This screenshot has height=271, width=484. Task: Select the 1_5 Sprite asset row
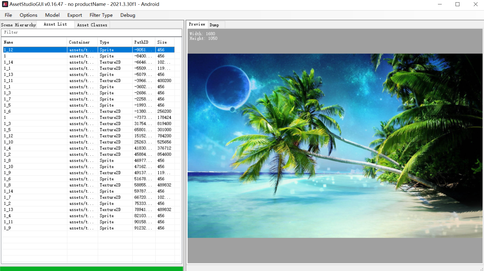(x=89, y=105)
